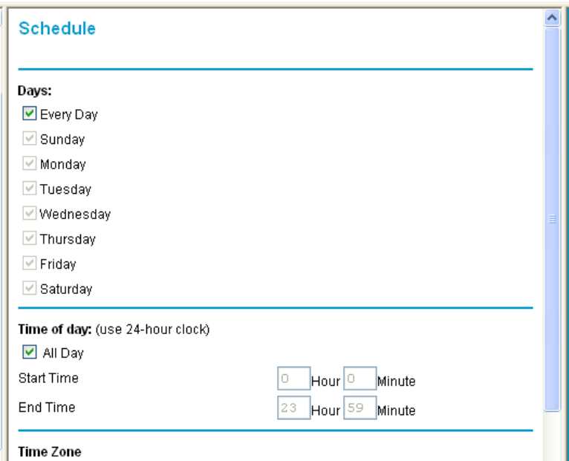Click the Start Time hour field
Screen dimensions: 569x461
tap(293, 381)
